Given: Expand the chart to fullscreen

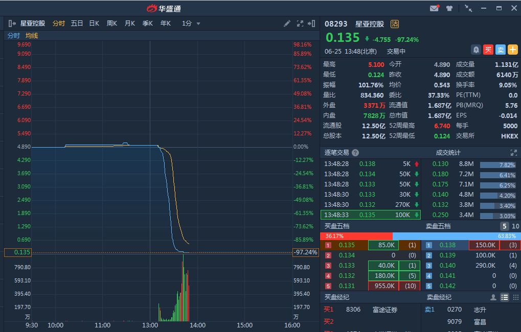Looking at the screenshot, I should [300, 23].
